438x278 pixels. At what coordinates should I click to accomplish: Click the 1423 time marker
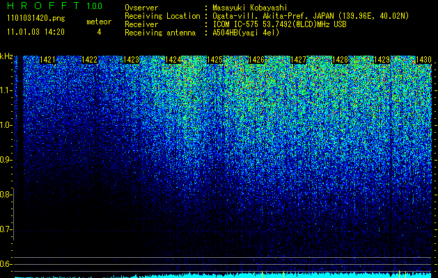(x=131, y=60)
